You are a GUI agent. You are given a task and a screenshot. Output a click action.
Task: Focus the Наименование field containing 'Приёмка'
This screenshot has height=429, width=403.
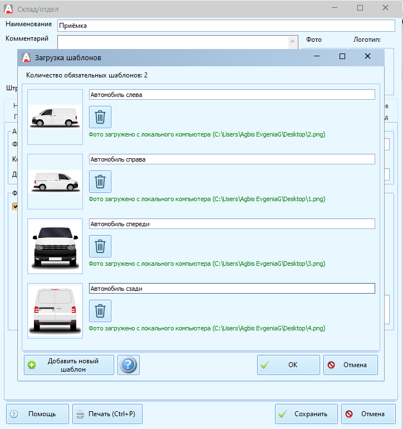(x=226, y=26)
